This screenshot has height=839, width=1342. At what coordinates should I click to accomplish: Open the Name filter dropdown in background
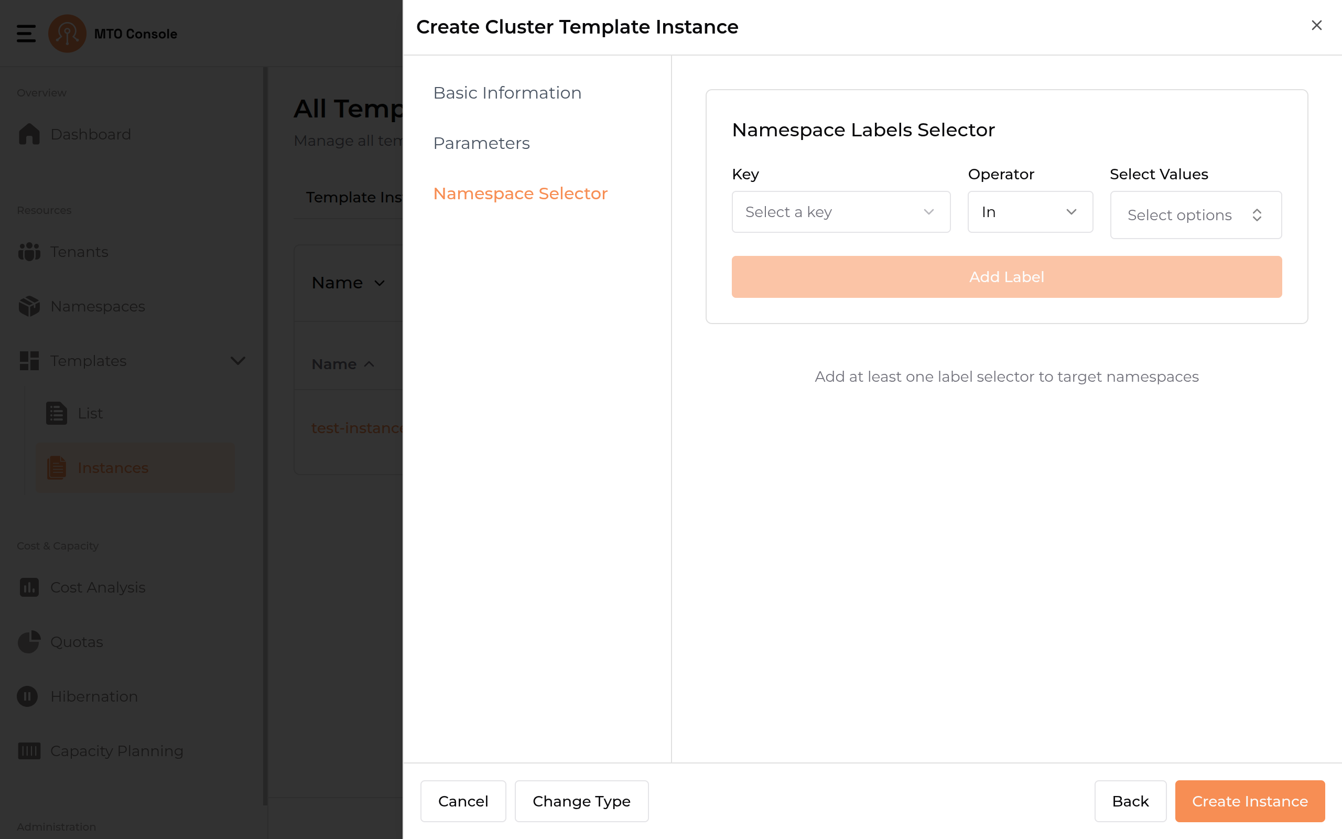tap(348, 283)
